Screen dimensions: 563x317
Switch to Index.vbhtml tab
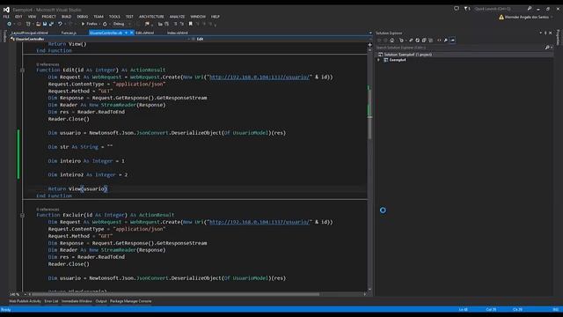click(x=178, y=33)
